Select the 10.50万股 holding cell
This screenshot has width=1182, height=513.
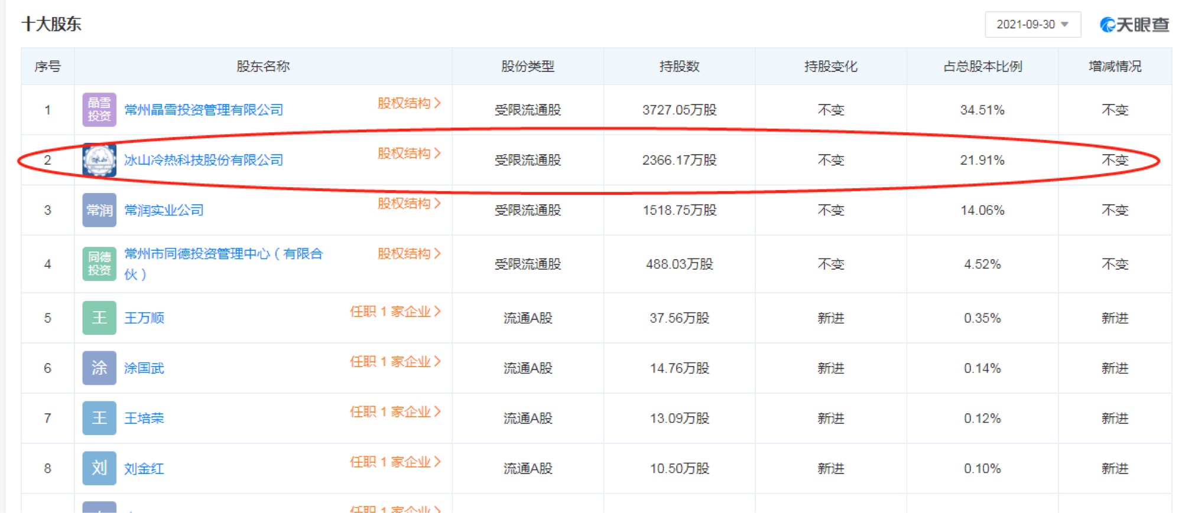point(680,469)
